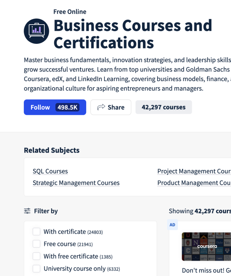Click the Share arrow icon
Screen dimensions: 231x276
pos(101,107)
